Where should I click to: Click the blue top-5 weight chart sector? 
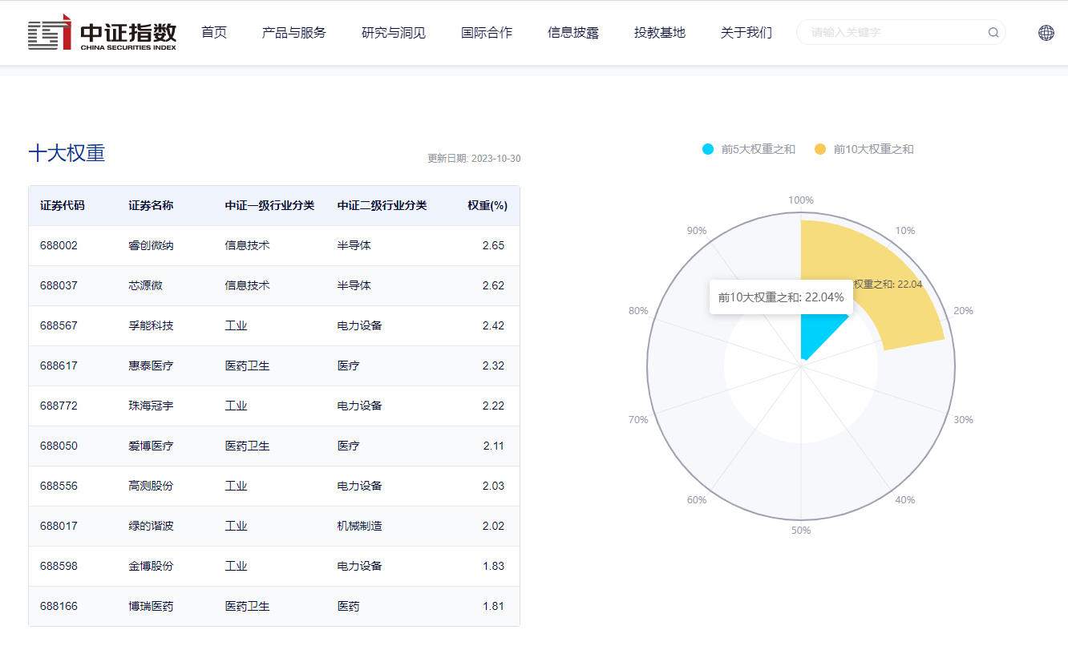816,337
